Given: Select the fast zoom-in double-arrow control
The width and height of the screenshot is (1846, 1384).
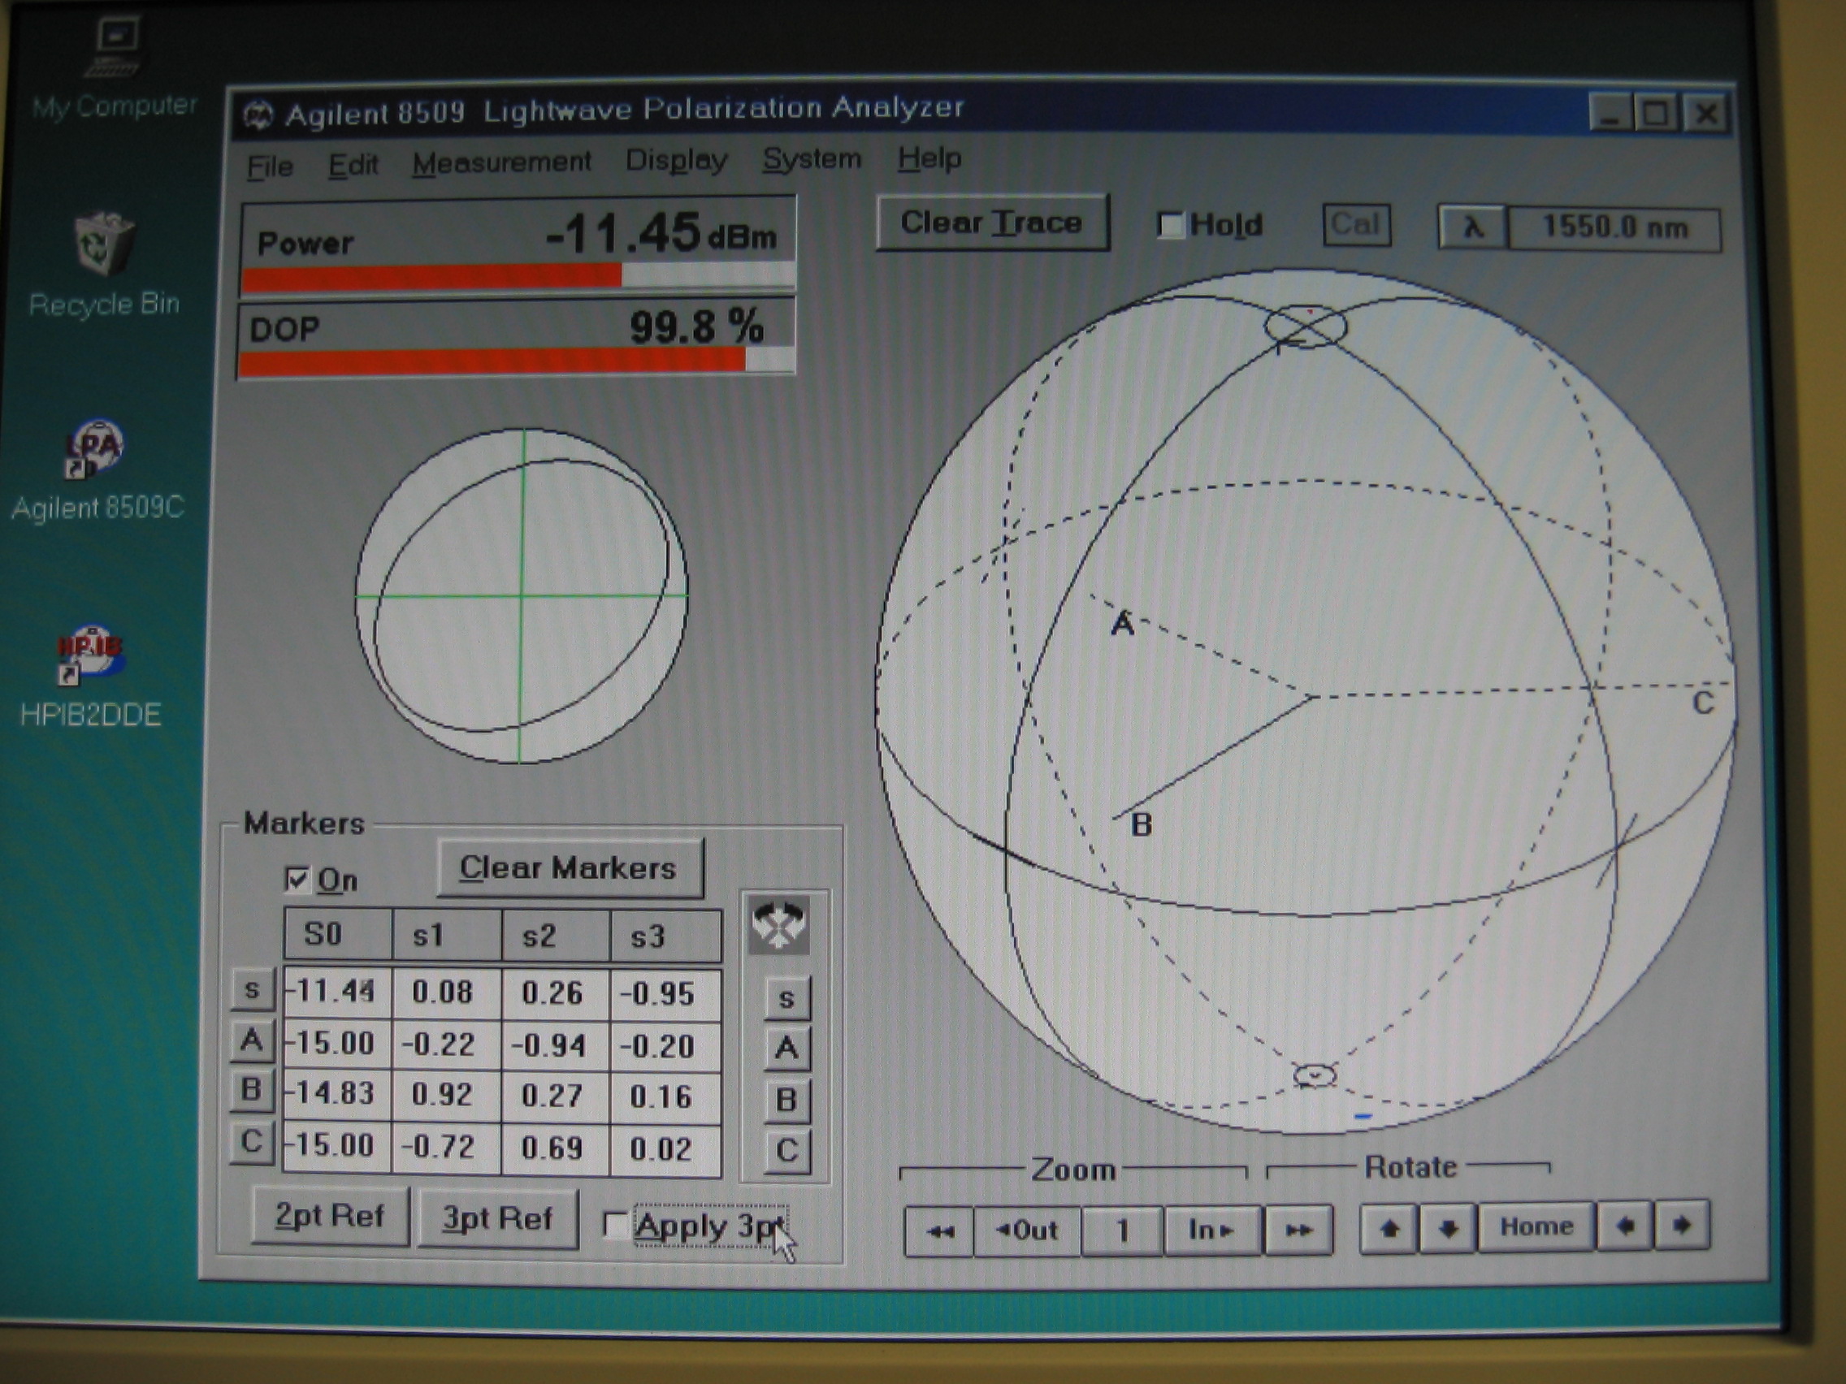Looking at the screenshot, I should [x=1298, y=1227].
